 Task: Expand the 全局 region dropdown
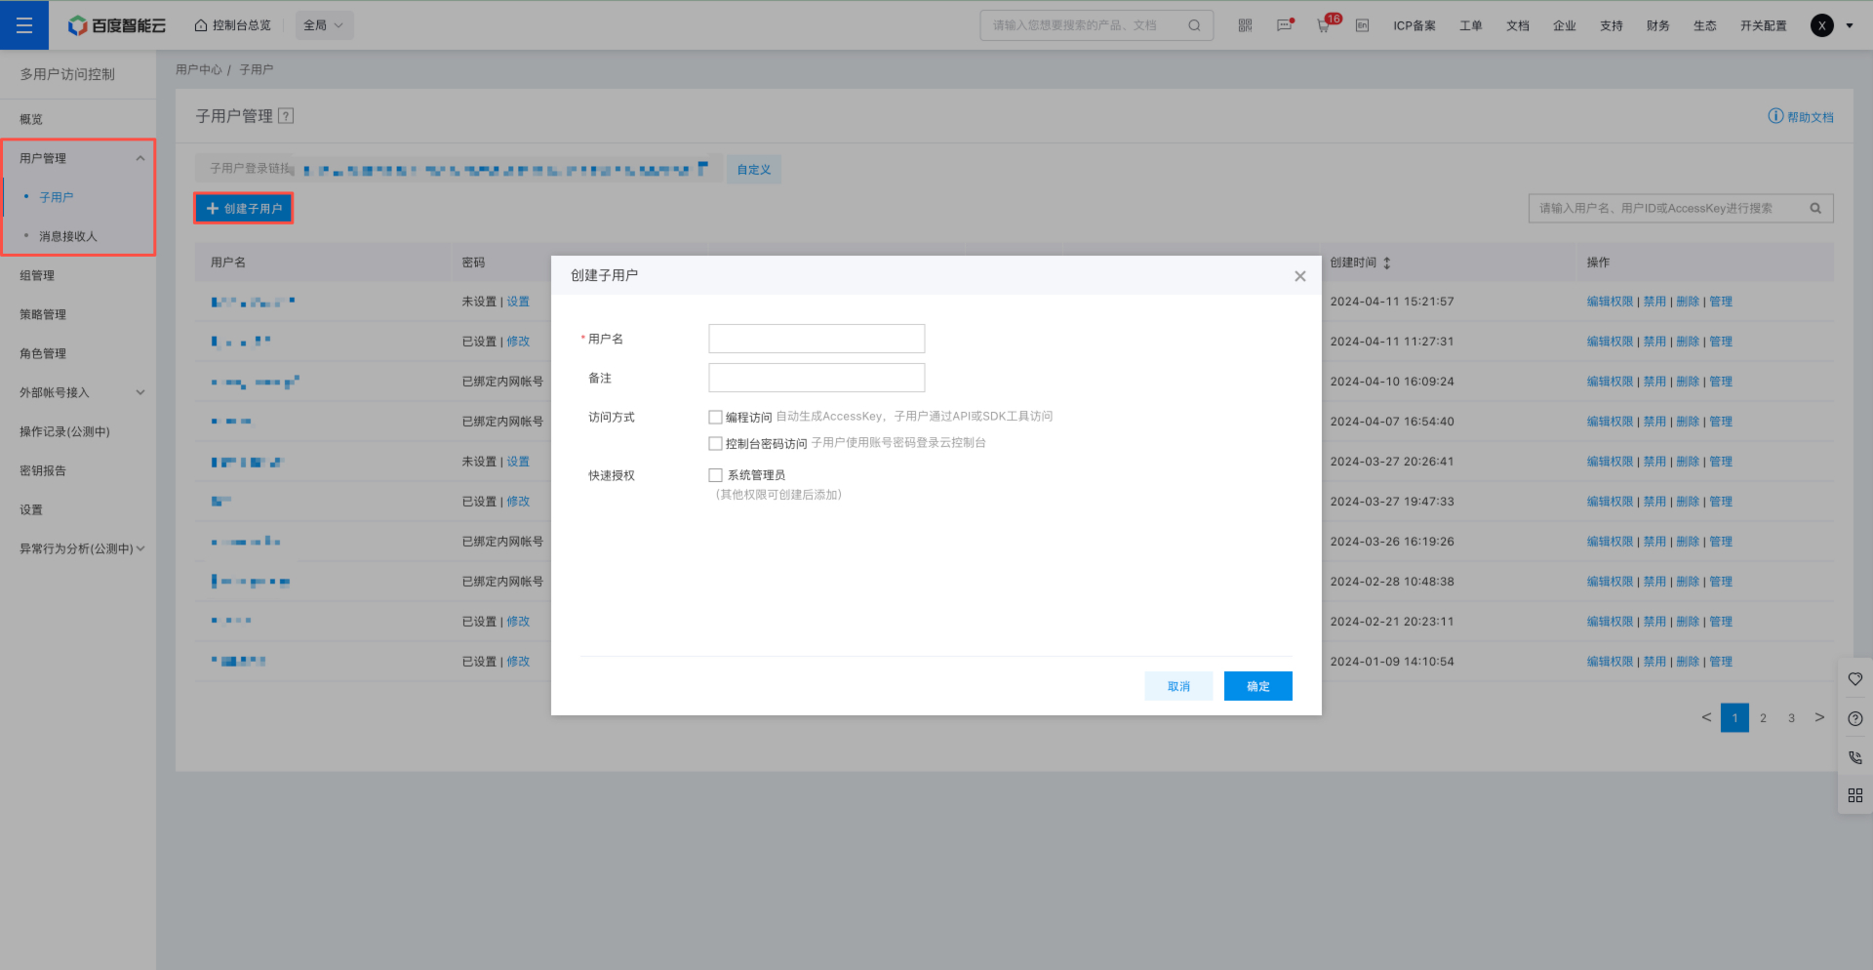[x=324, y=25]
